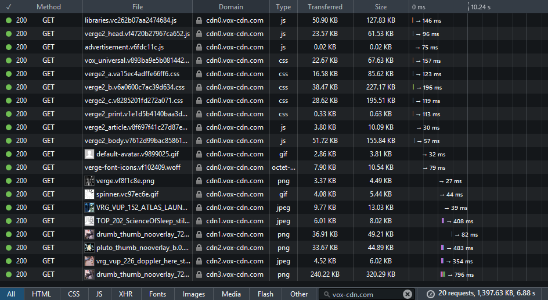Open the performance analysis clock icon
Image resolution: width=548 pixels, height=300 pixels.
pyautogui.click(x=431, y=294)
